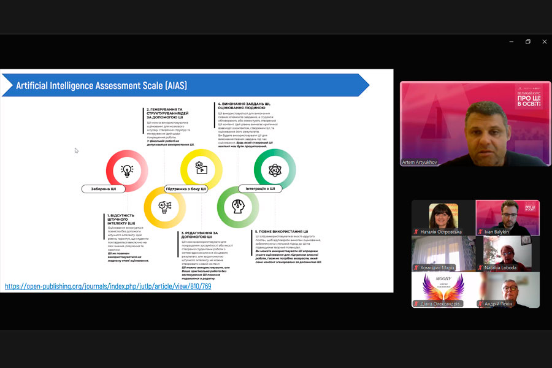This screenshot has height=368, width=552.
Task: Select Наталія Островська's video tile
Action: coord(443,218)
